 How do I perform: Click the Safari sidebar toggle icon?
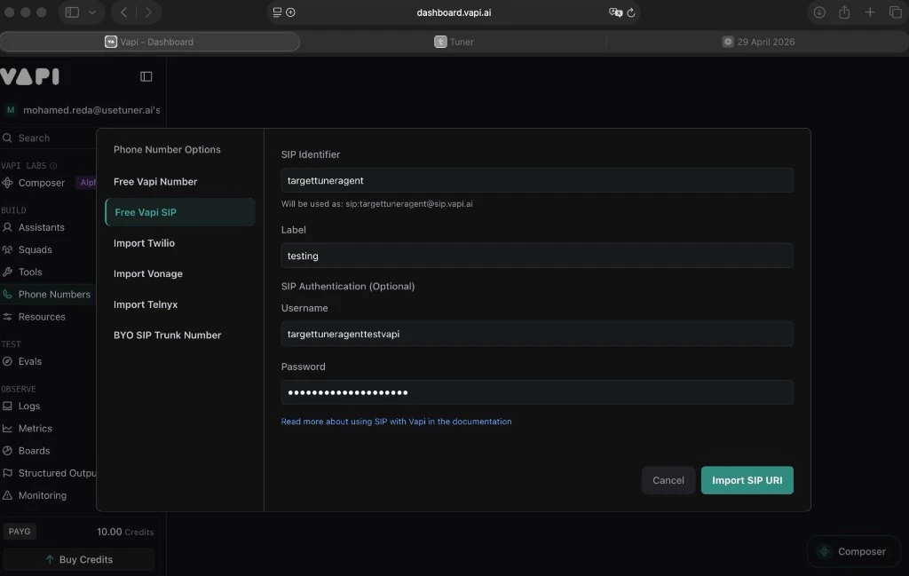click(x=72, y=12)
